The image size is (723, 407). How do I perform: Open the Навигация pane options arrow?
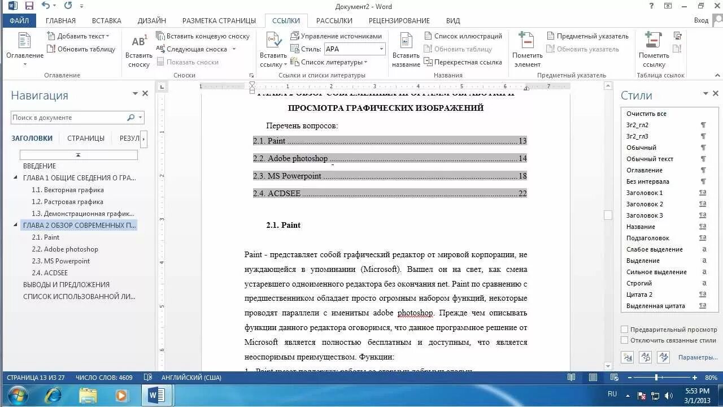pos(135,94)
